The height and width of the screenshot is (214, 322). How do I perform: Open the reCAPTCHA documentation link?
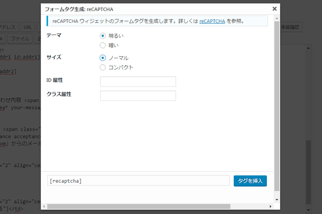point(212,21)
